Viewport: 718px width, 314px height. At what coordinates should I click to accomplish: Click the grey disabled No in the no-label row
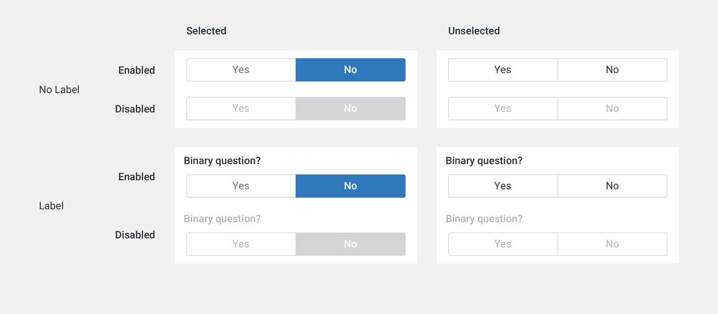coord(350,108)
